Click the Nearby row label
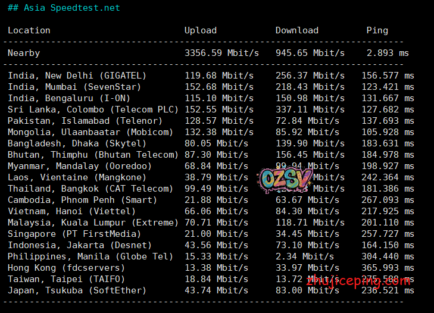Viewport: 434px width, 313px height. [x=24, y=53]
